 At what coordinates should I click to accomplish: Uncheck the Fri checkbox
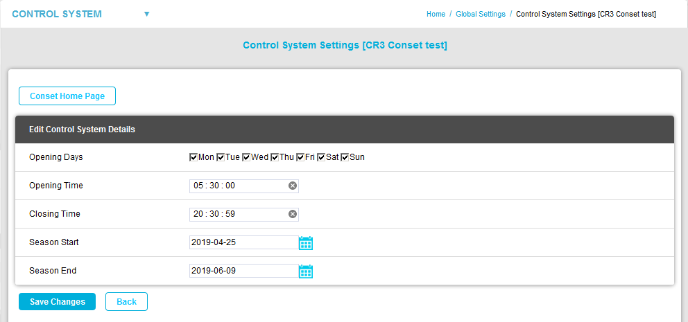(x=300, y=157)
